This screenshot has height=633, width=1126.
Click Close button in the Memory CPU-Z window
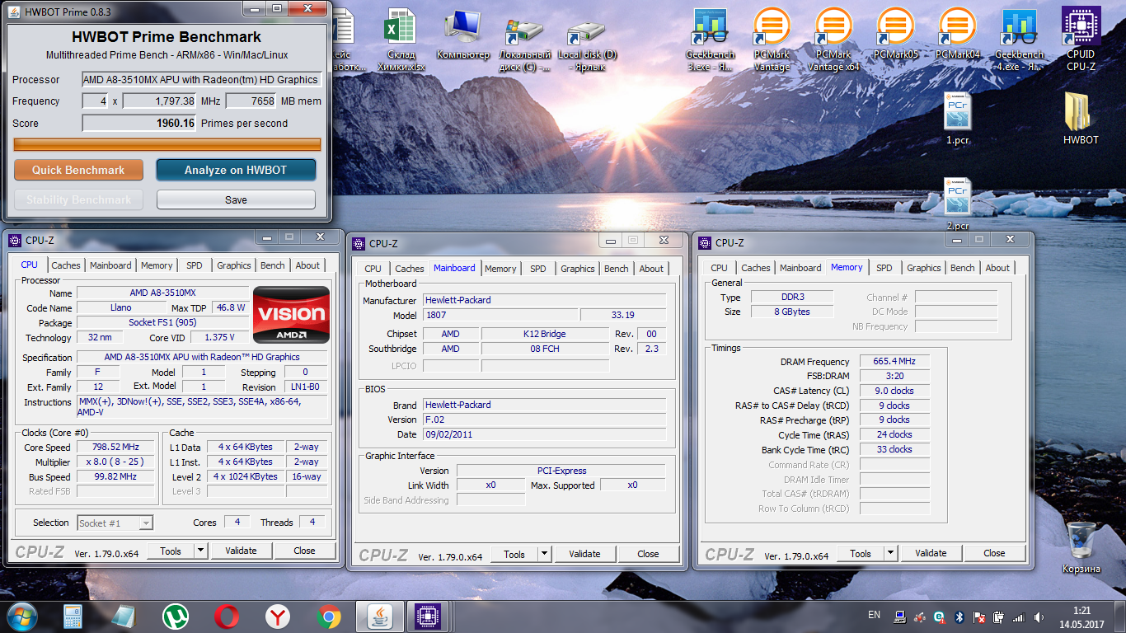tap(994, 553)
